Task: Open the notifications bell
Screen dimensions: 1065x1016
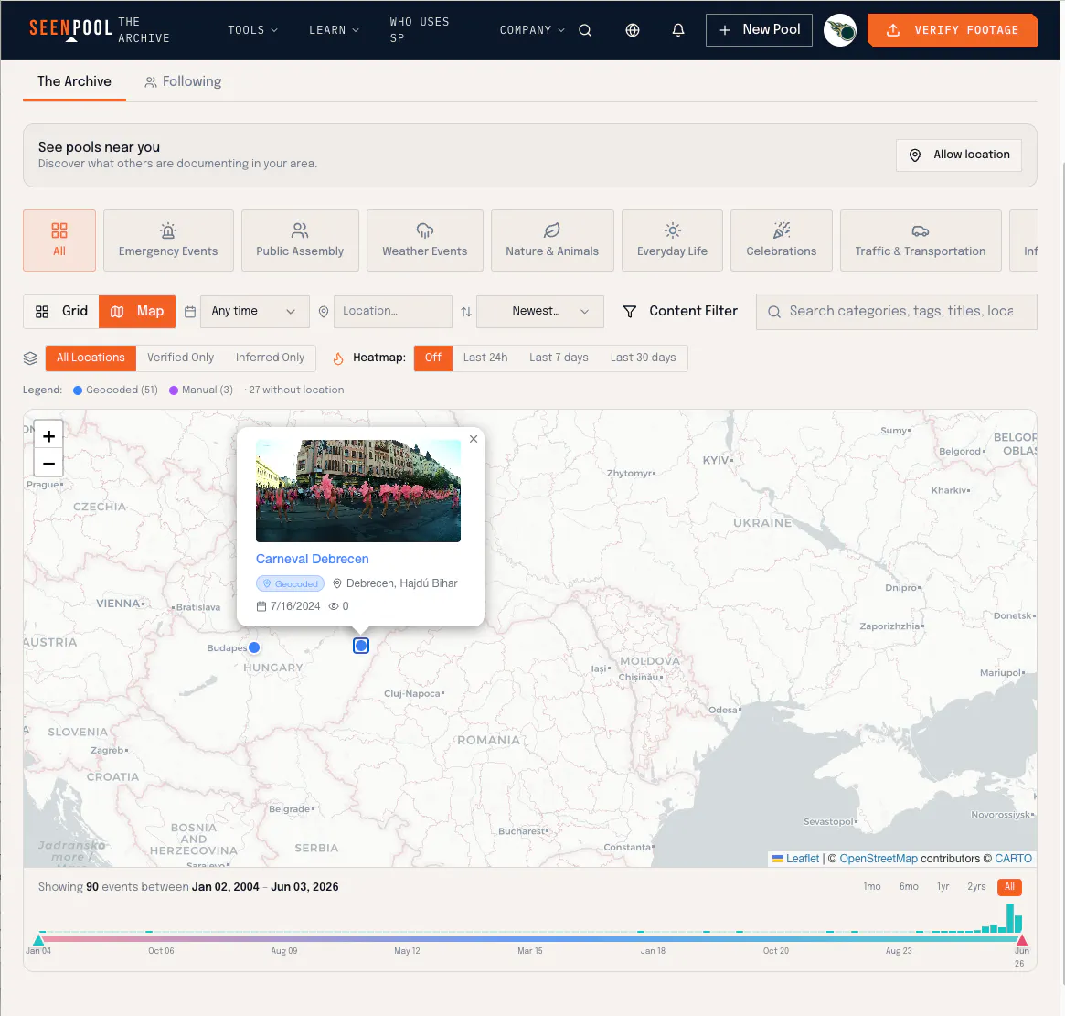Action: [677, 30]
